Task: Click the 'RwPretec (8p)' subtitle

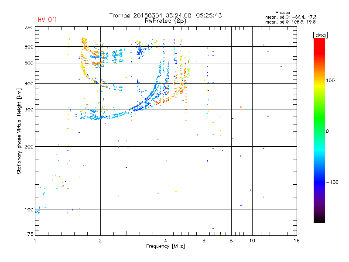Action: [x=165, y=21]
